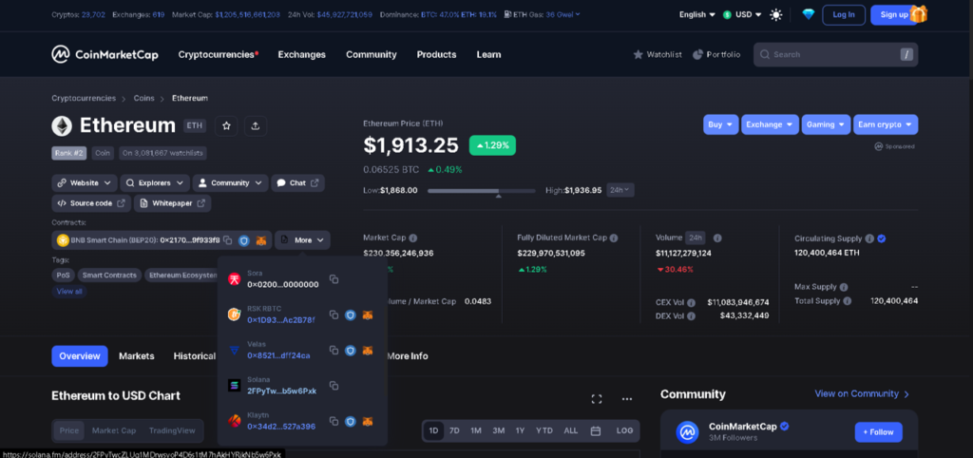This screenshot has height=458, width=973.
Task: Copy the Klaytn contract address
Action: 334,421
